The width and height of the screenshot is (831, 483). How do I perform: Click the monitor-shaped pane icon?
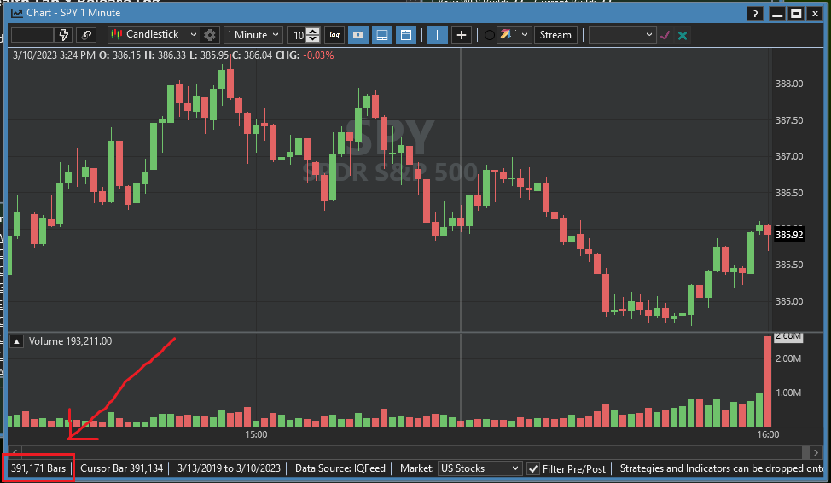click(x=382, y=35)
